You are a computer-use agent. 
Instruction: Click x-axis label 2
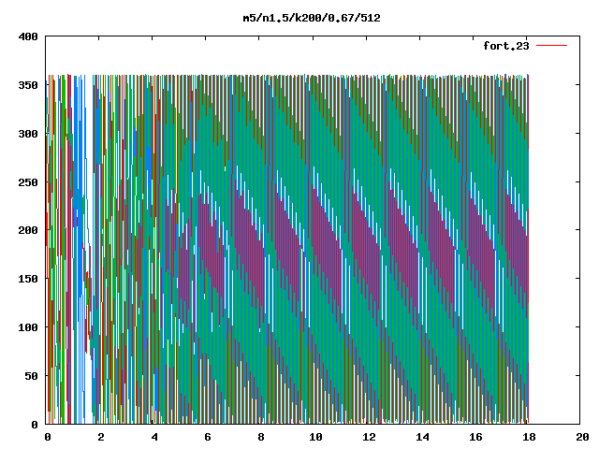click(101, 437)
